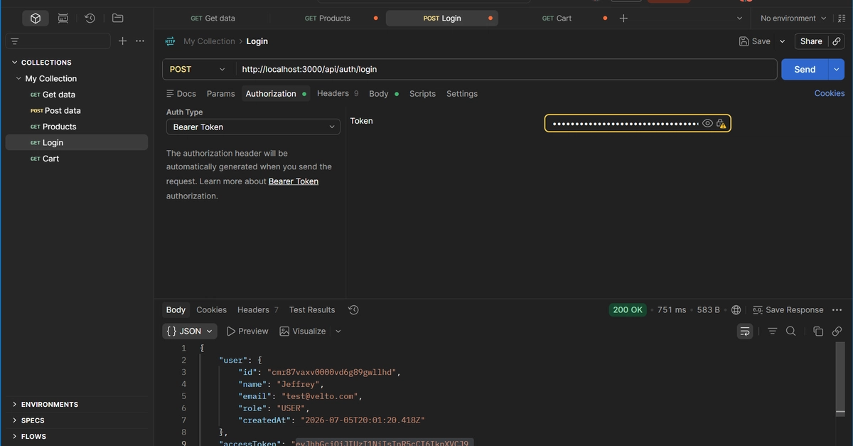
Task: Click the Token password input field
Action: (x=638, y=124)
